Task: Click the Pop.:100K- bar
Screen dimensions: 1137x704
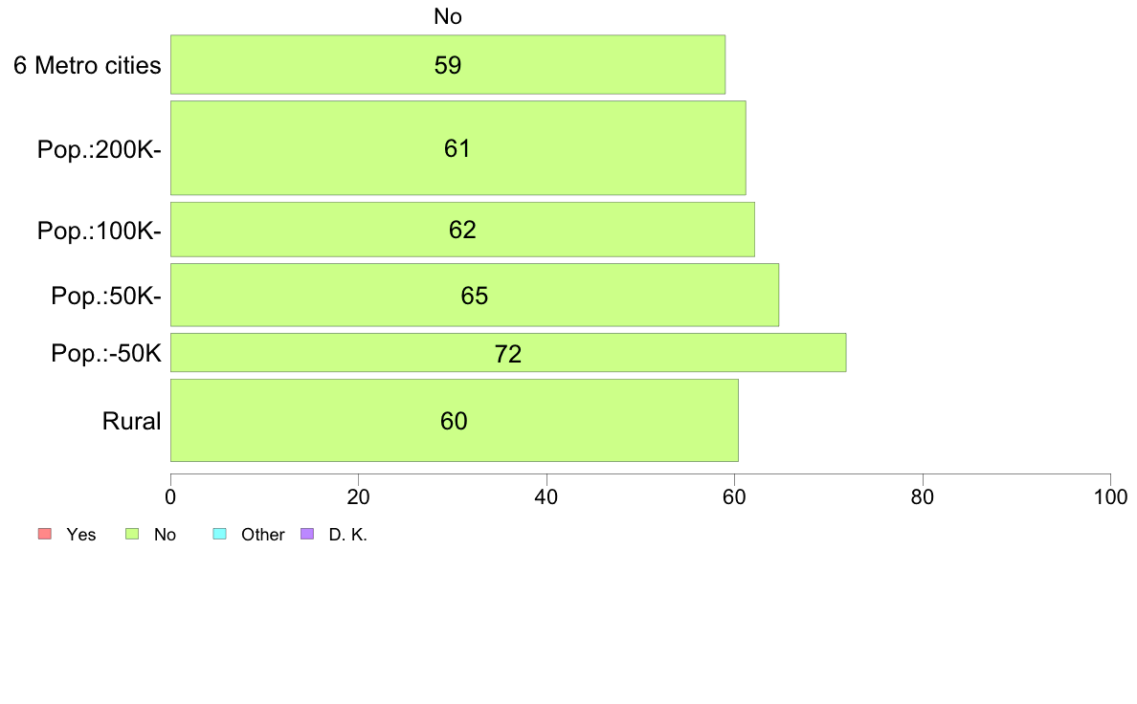Action: pos(462,230)
